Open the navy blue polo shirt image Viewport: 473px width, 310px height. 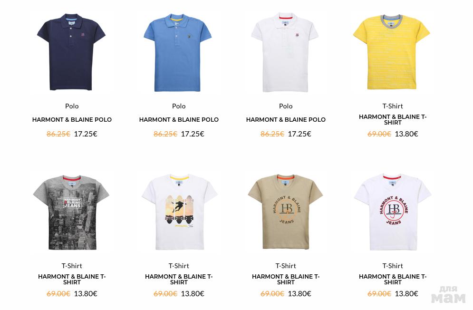71,52
